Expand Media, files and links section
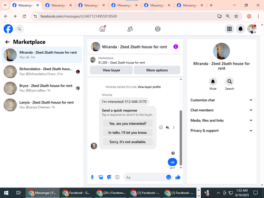264x198 pixels. click(x=221, y=120)
